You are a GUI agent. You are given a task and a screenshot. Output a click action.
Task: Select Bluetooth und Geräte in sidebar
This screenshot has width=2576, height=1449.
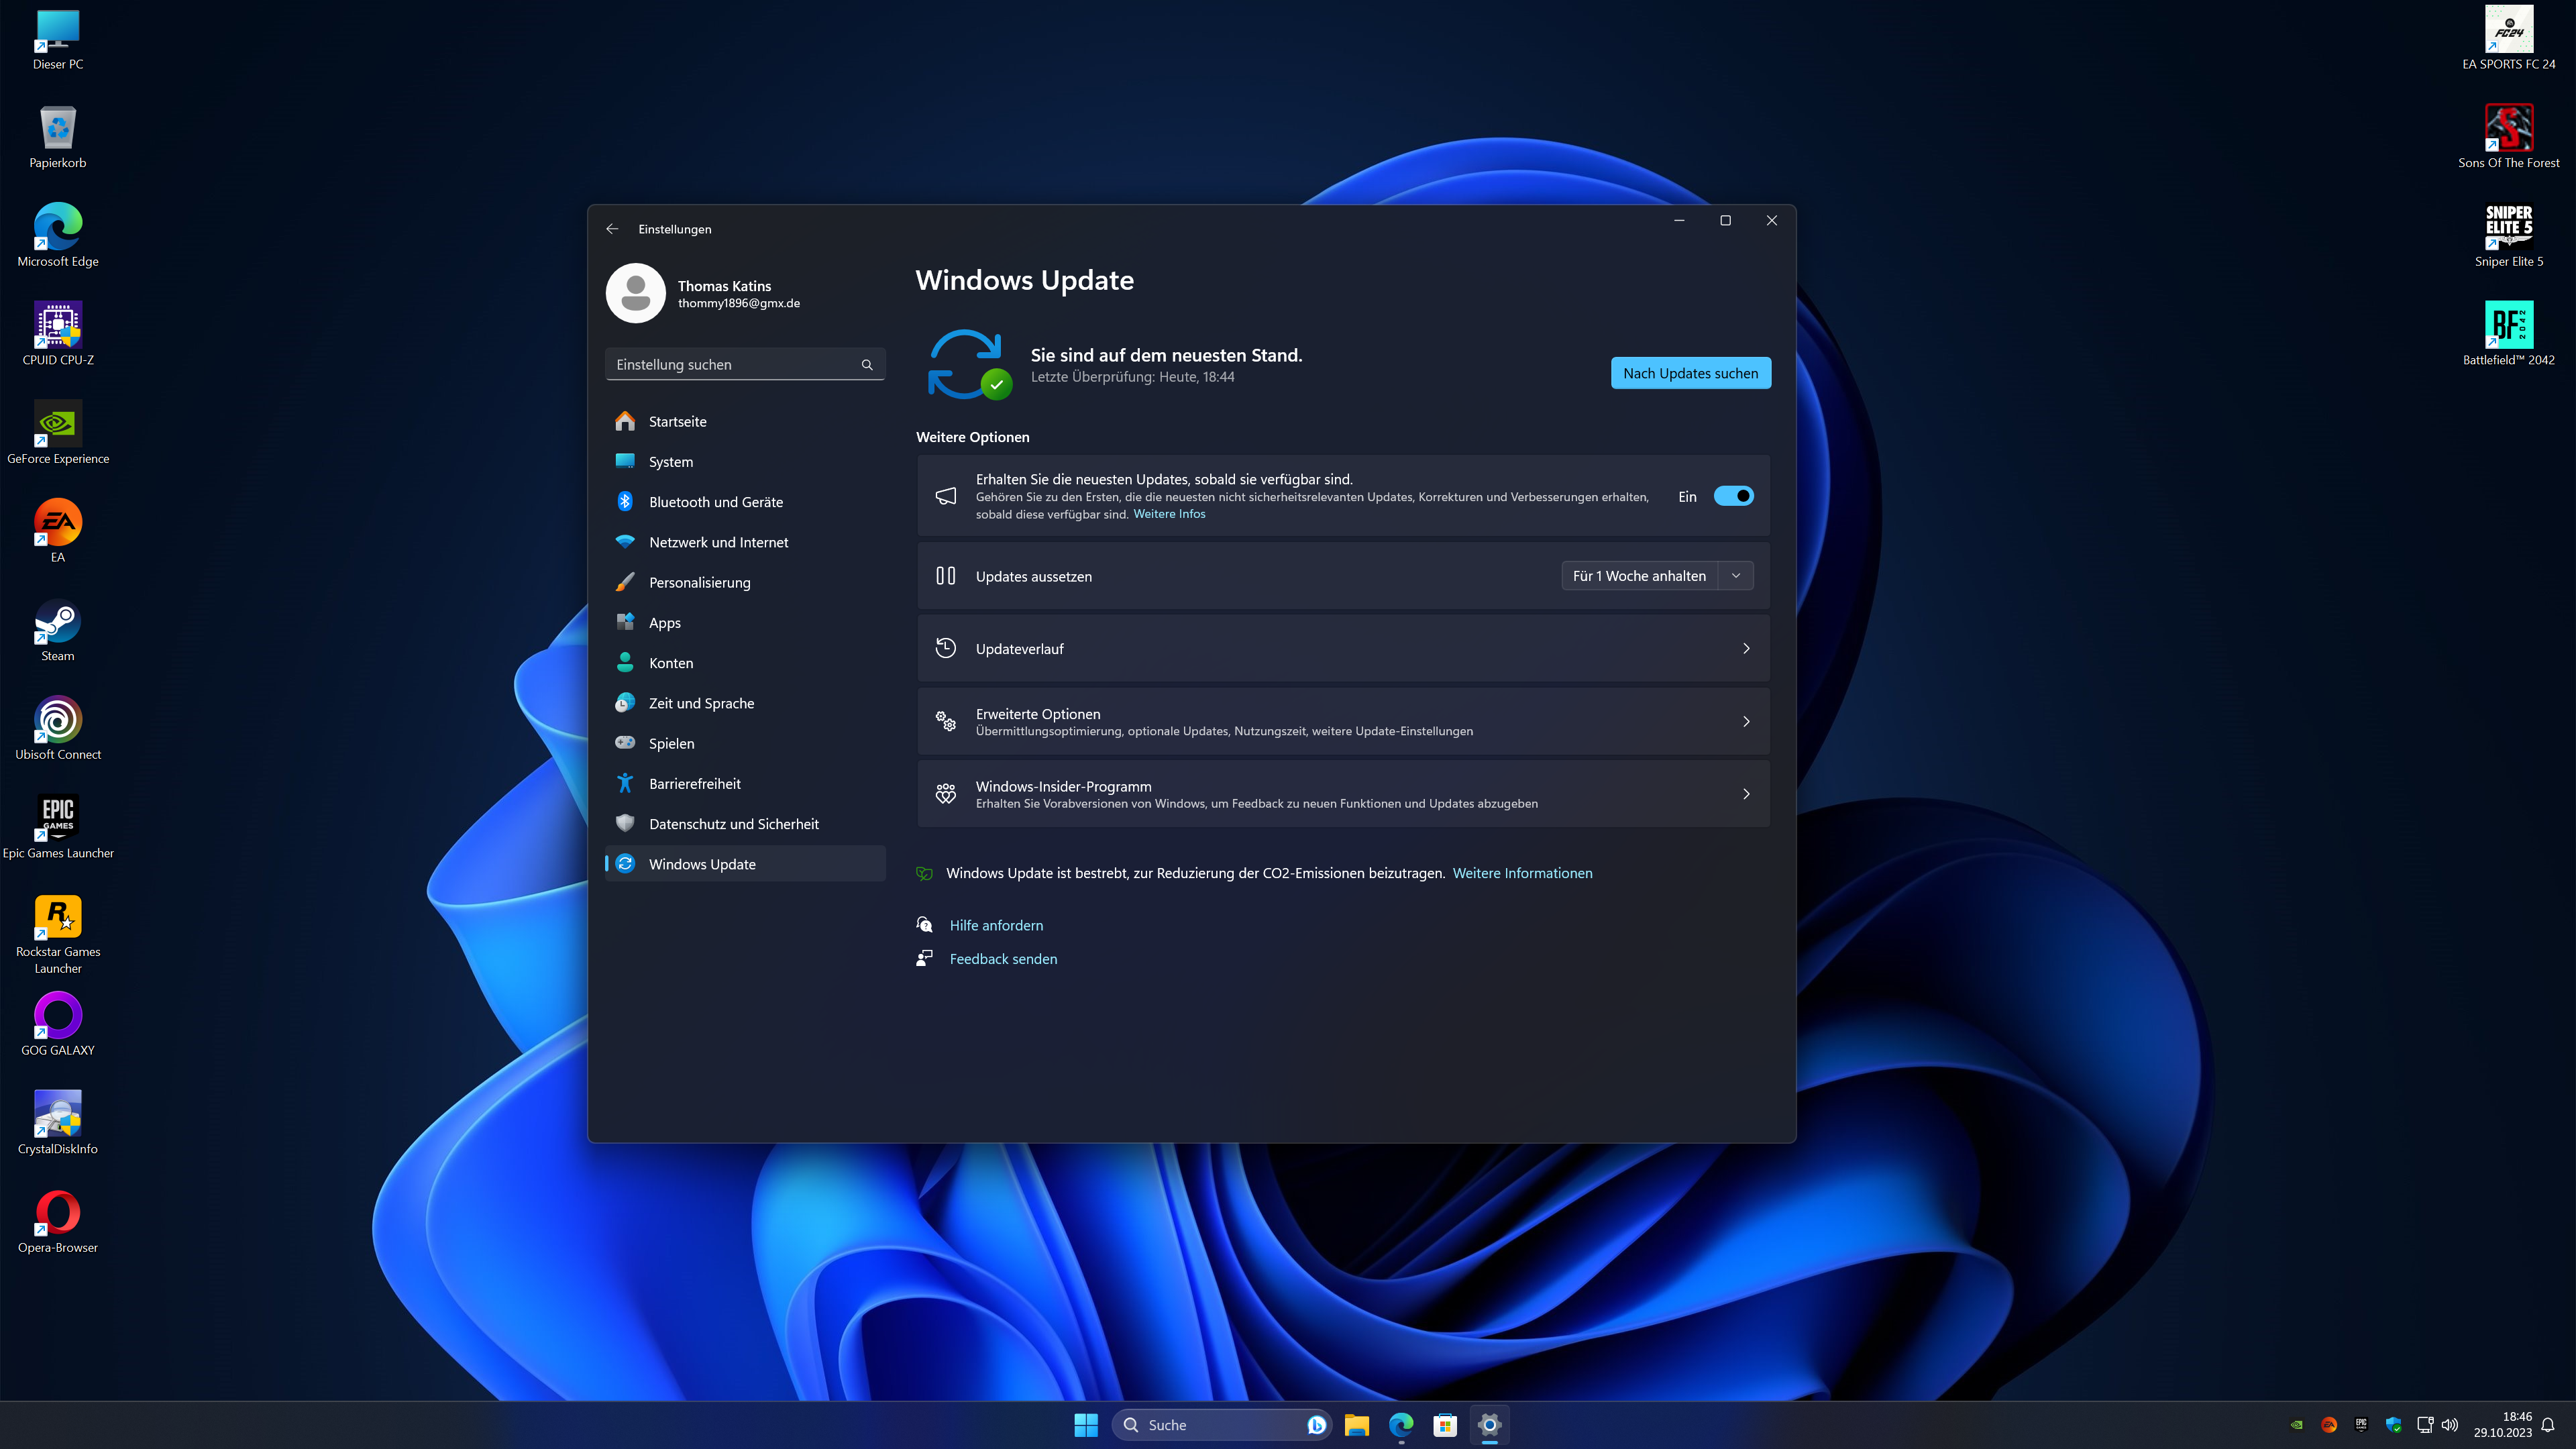tap(715, 502)
